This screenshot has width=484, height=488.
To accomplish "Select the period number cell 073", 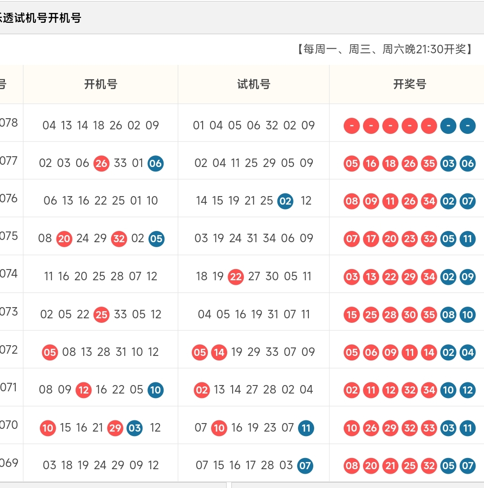I will [9, 312].
